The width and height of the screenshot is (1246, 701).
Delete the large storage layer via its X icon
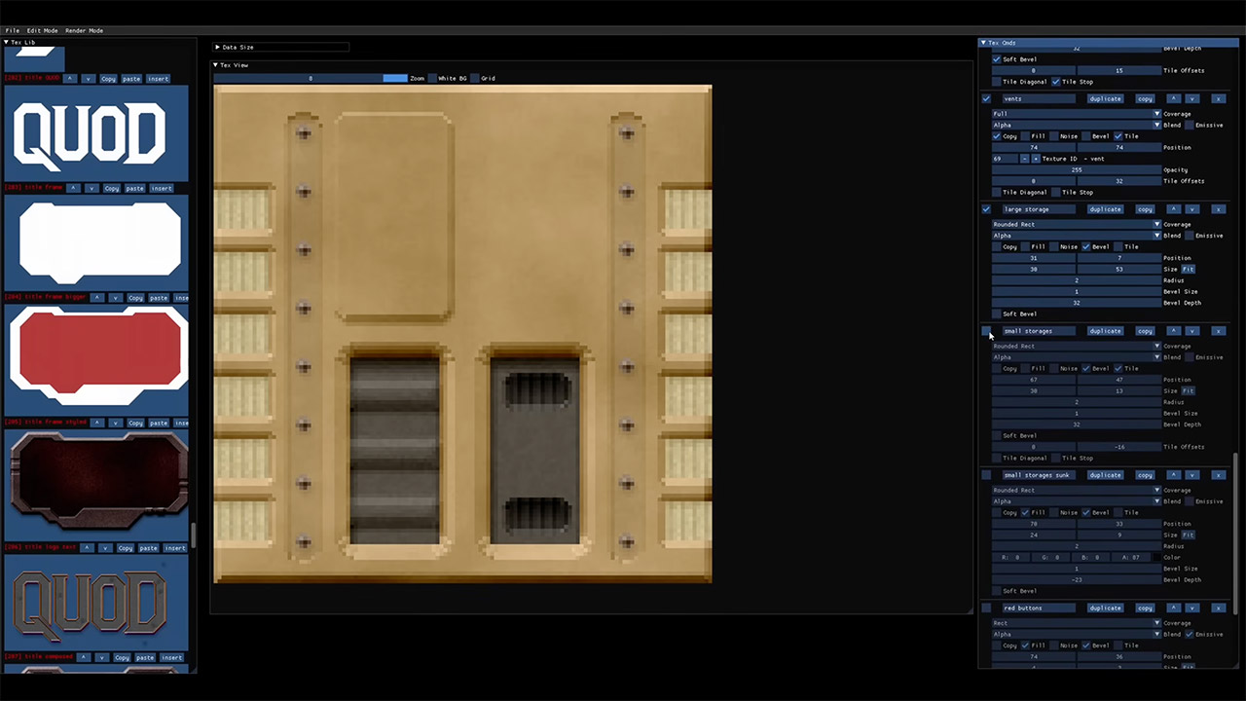[1219, 209]
